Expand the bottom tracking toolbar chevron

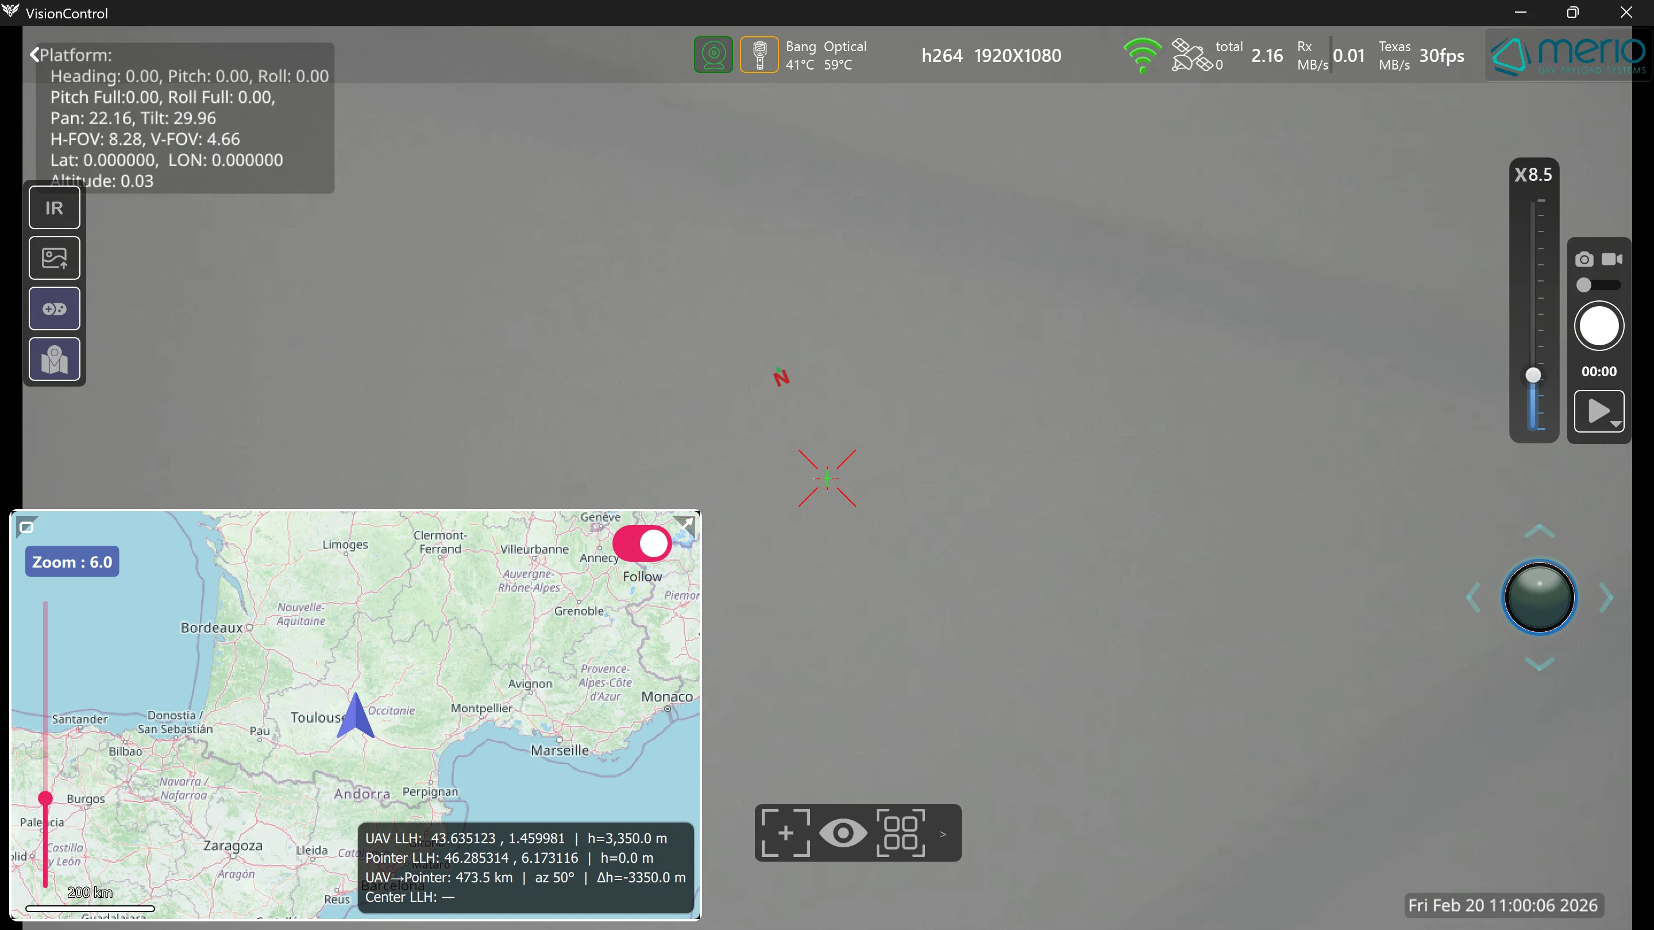[x=943, y=833]
